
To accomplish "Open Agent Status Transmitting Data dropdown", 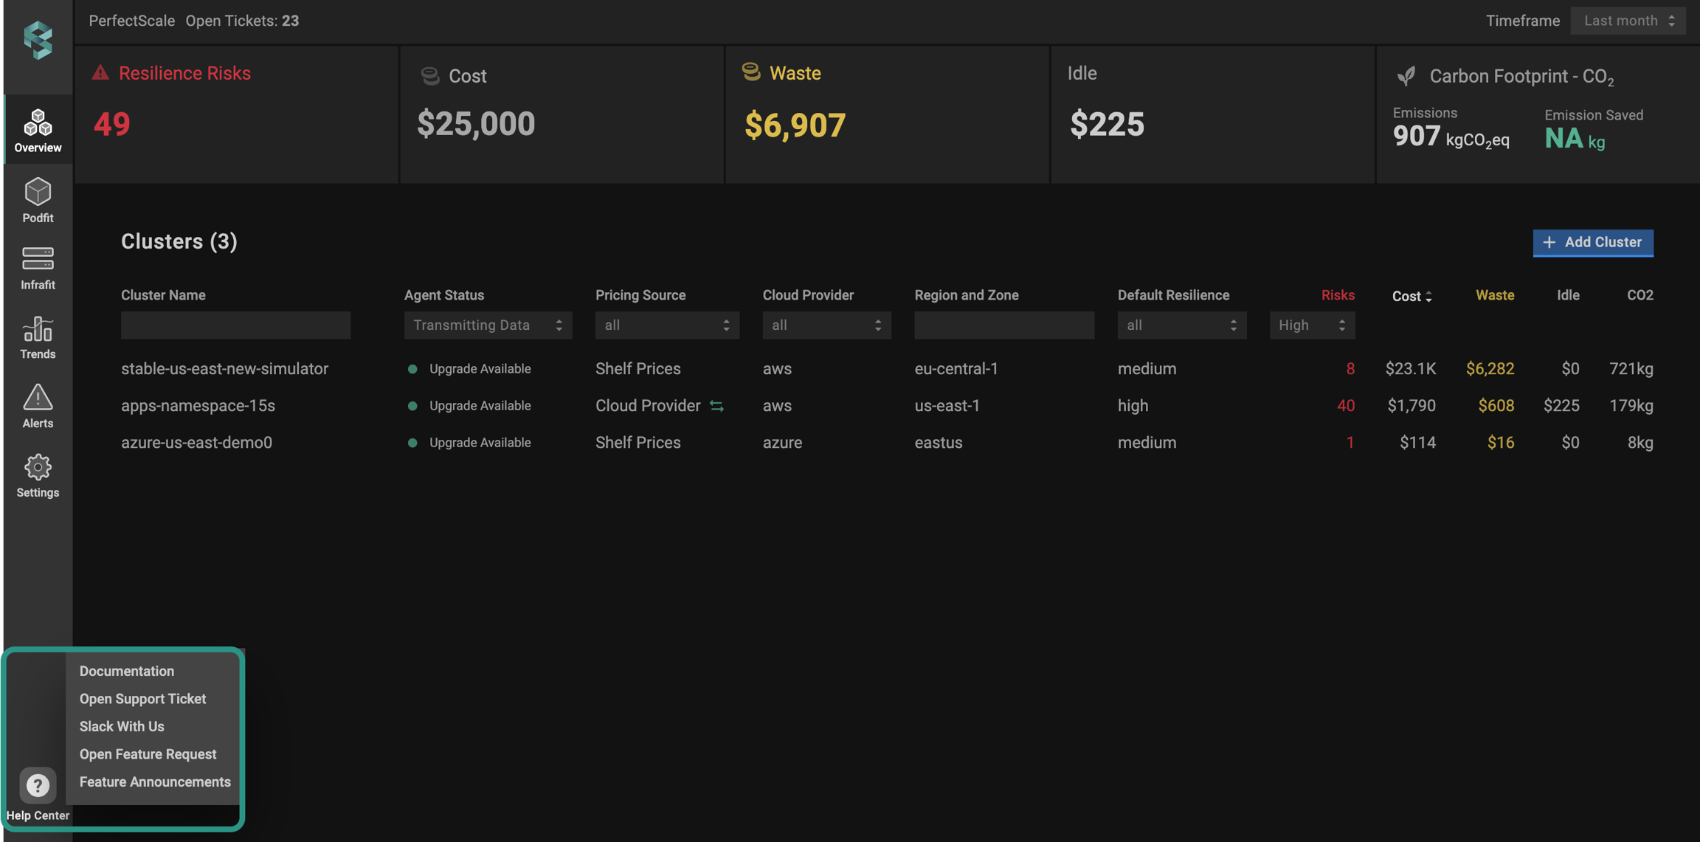I will [488, 325].
